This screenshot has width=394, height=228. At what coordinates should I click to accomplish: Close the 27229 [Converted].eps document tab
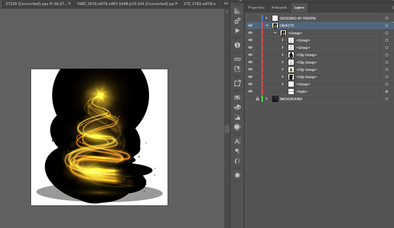click(69, 4)
